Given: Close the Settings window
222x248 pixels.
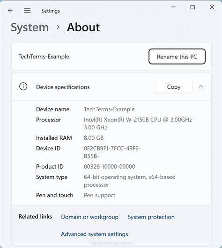Looking at the screenshot, I should click(x=212, y=7).
